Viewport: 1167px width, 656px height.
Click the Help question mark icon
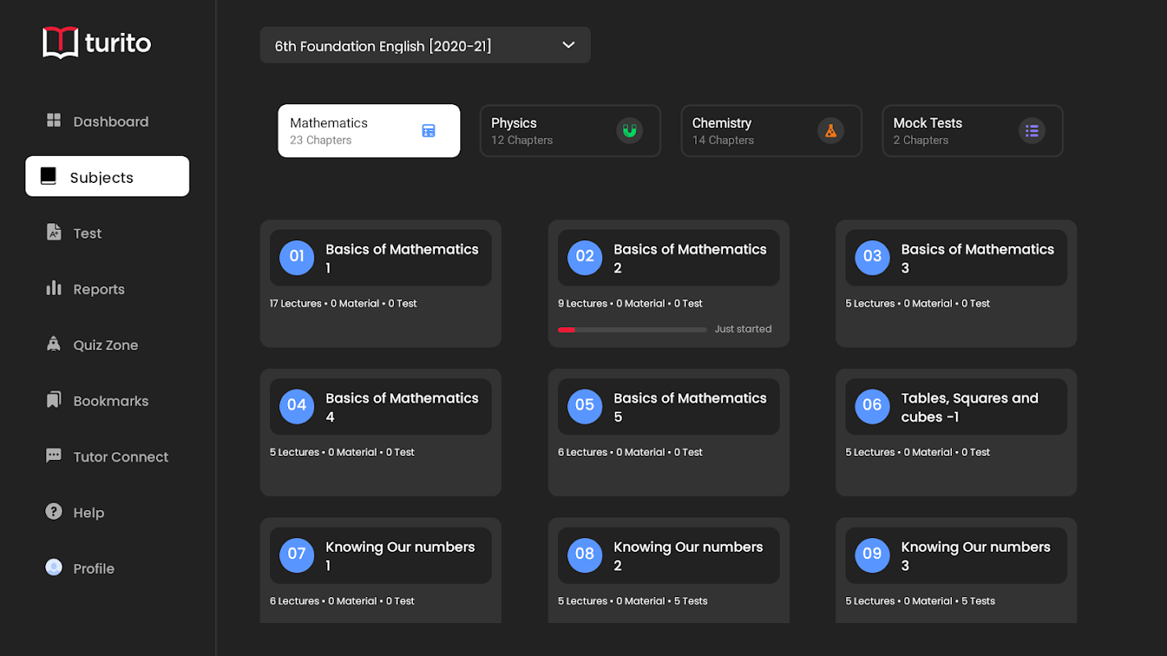(x=54, y=512)
